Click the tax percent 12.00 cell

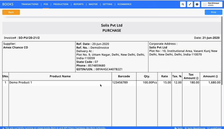tap(177, 82)
